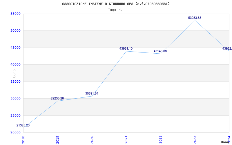Screen dimensions: 232x145
Task: Click the chart title ASSOCIAZIONE INSIEME A GIORDANO
Action: pyautogui.click(x=116, y=4)
